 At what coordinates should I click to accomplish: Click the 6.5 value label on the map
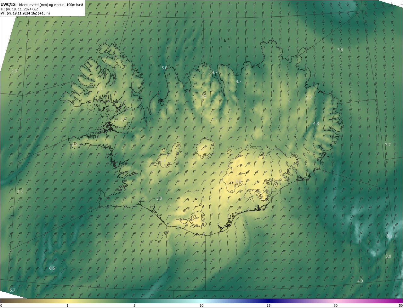(52, 268)
